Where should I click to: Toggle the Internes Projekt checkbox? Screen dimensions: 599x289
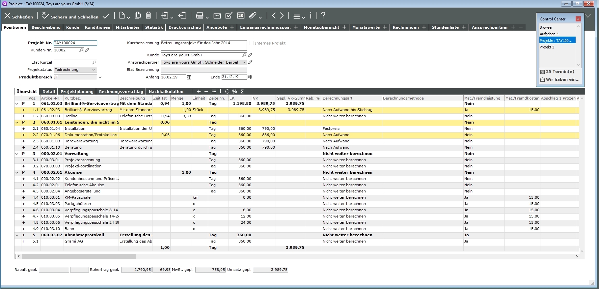coord(252,43)
